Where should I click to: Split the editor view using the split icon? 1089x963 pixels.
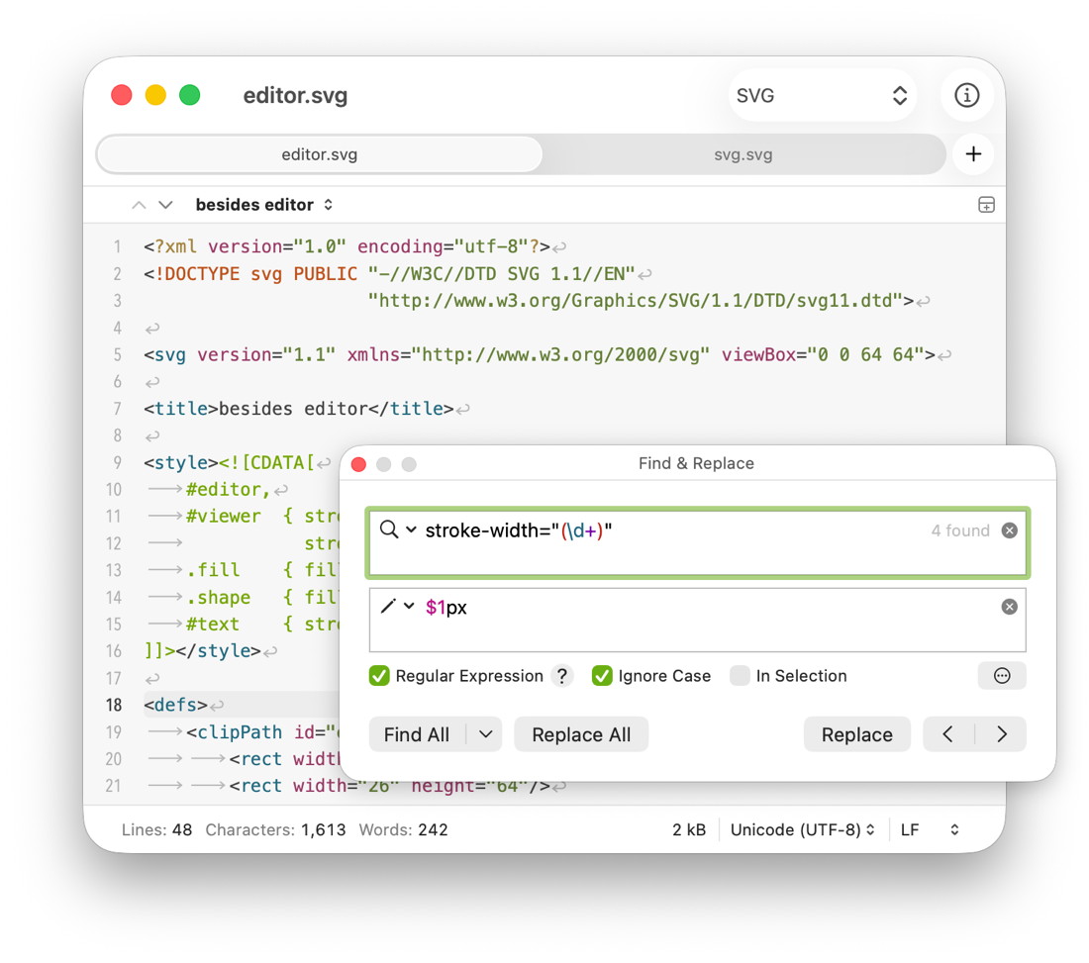986,204
